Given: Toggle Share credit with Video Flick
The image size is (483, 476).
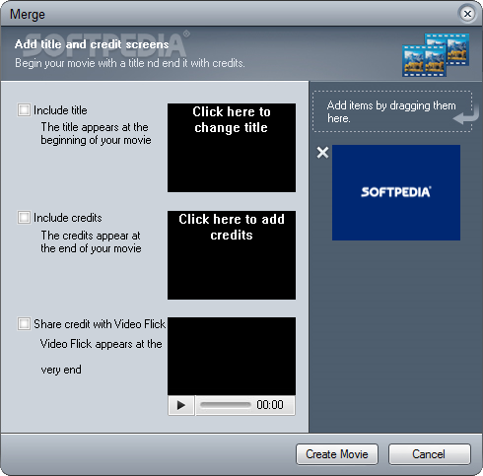Looking at the screenshot, I should coord(24,324).
